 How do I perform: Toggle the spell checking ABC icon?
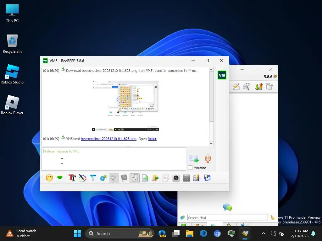[x=114, y=178]
